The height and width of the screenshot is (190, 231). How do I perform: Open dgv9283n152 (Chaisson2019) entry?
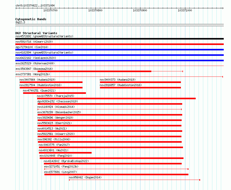click(x=58, y=101)
